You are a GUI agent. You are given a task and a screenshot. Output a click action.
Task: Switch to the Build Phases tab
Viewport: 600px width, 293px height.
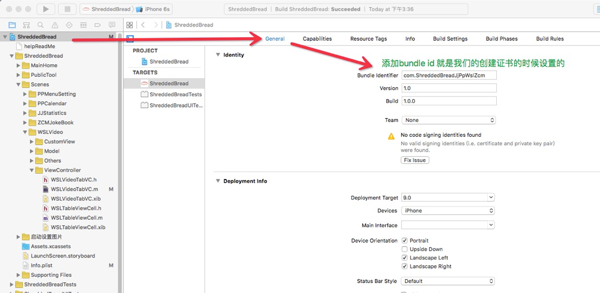click(502, 38)
